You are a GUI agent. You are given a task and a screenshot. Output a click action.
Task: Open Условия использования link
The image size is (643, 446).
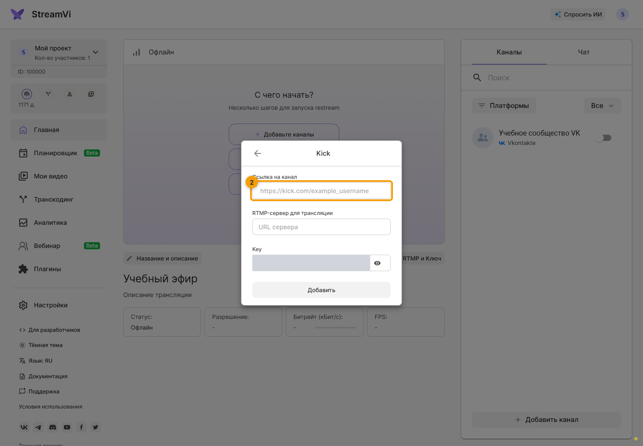pyautogui.click(x=50, y=407)
